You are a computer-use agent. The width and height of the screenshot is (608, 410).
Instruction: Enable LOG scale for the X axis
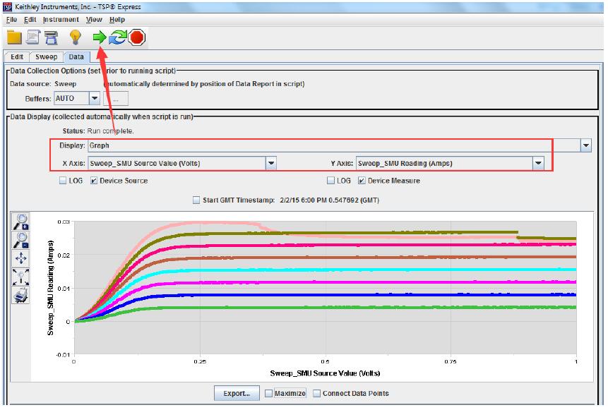click(64, 181)
